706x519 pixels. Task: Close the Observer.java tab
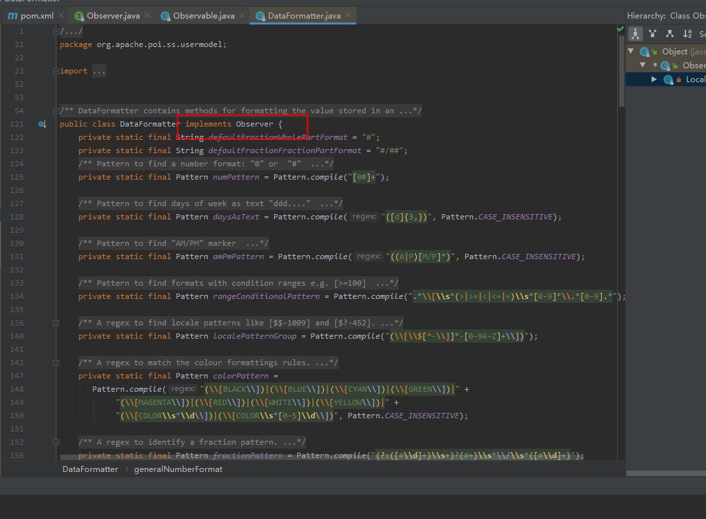pos(147,16)
